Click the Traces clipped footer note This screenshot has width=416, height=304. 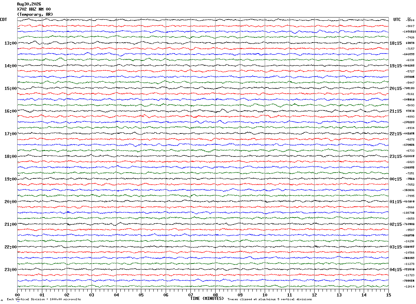click(270, 300)
